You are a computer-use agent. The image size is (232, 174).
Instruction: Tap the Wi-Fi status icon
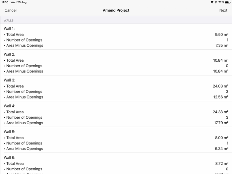(x=212, y=2)
